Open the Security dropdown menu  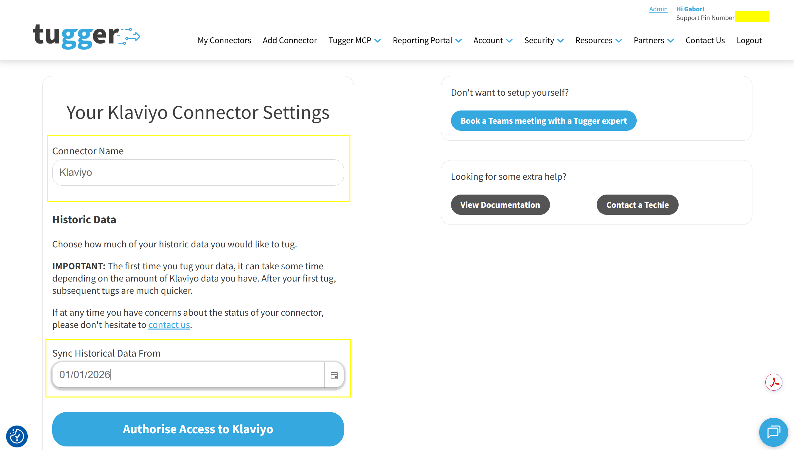click(x=544, y=40)
